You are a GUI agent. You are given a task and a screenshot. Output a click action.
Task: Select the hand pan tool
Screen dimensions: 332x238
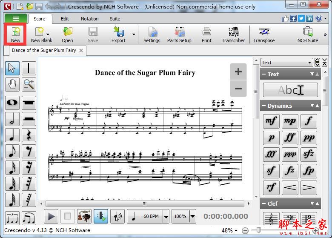point(12,84)
